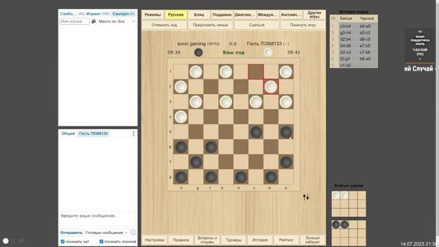Click the empty red-outlined square c1
The image size is (439, 247).
click(x=256, y=71)
